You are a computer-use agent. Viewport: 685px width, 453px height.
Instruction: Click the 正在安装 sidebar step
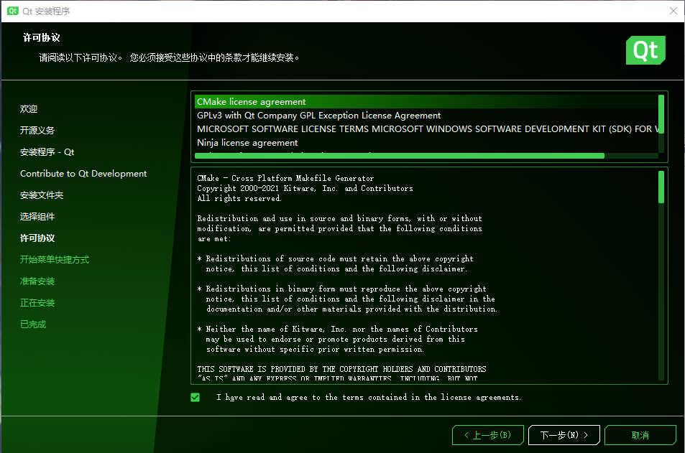(x=37, y=302)
